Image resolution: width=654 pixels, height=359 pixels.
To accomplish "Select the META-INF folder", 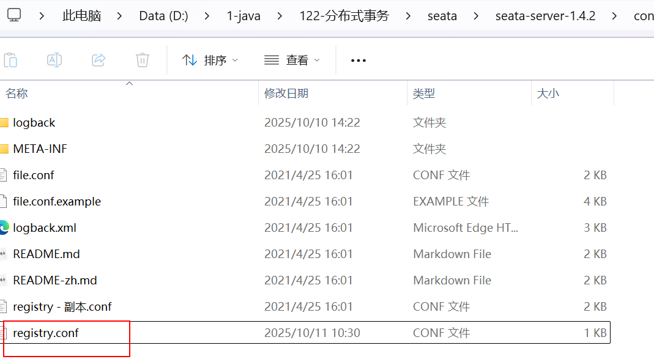I will 40,149.
